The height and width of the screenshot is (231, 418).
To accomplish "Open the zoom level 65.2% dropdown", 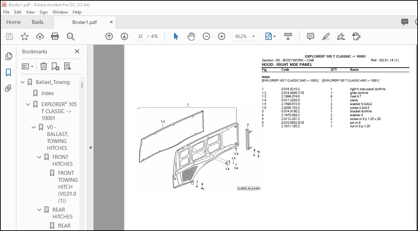I will [253, 36].
